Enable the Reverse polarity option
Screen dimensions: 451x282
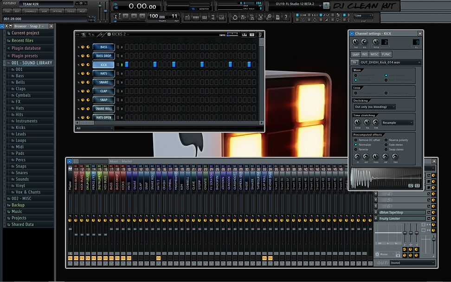coord(386,140)
